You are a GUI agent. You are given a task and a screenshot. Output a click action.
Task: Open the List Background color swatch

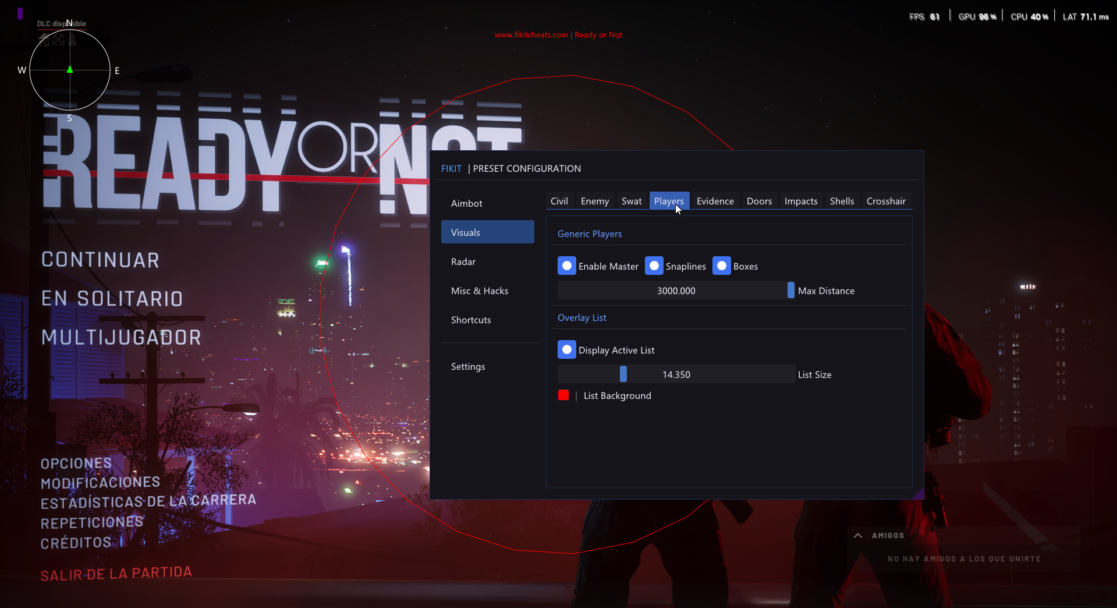(563, 395)
